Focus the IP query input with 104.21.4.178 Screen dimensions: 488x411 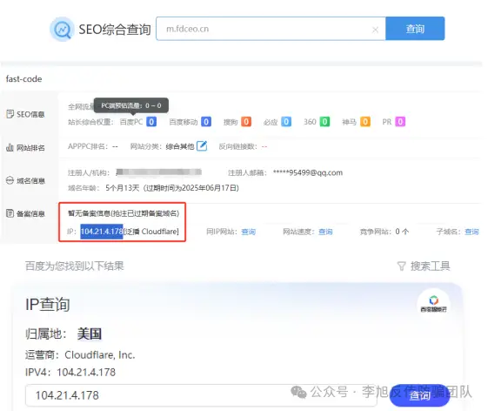[201, 395]
